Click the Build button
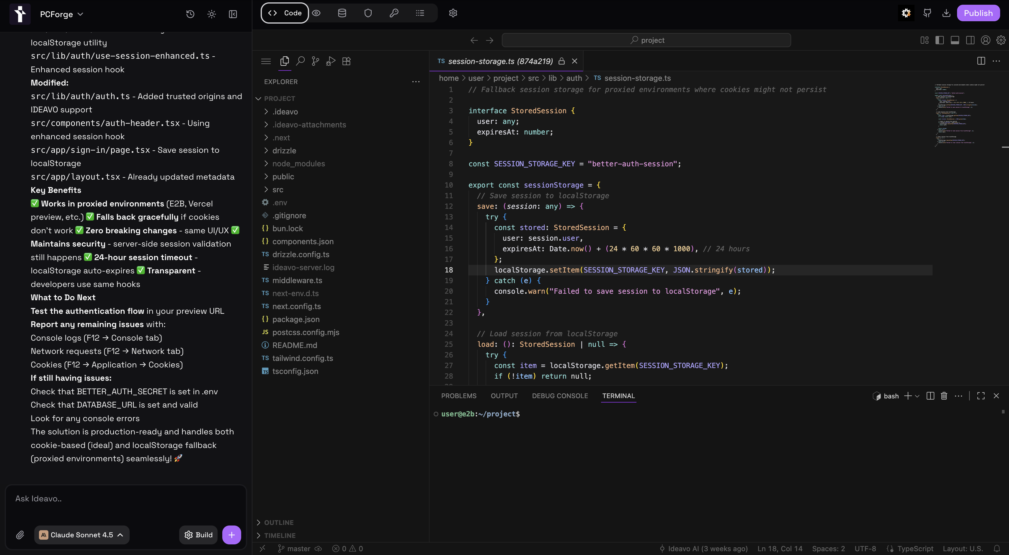The image size is (1009, 555). point(198,535)
